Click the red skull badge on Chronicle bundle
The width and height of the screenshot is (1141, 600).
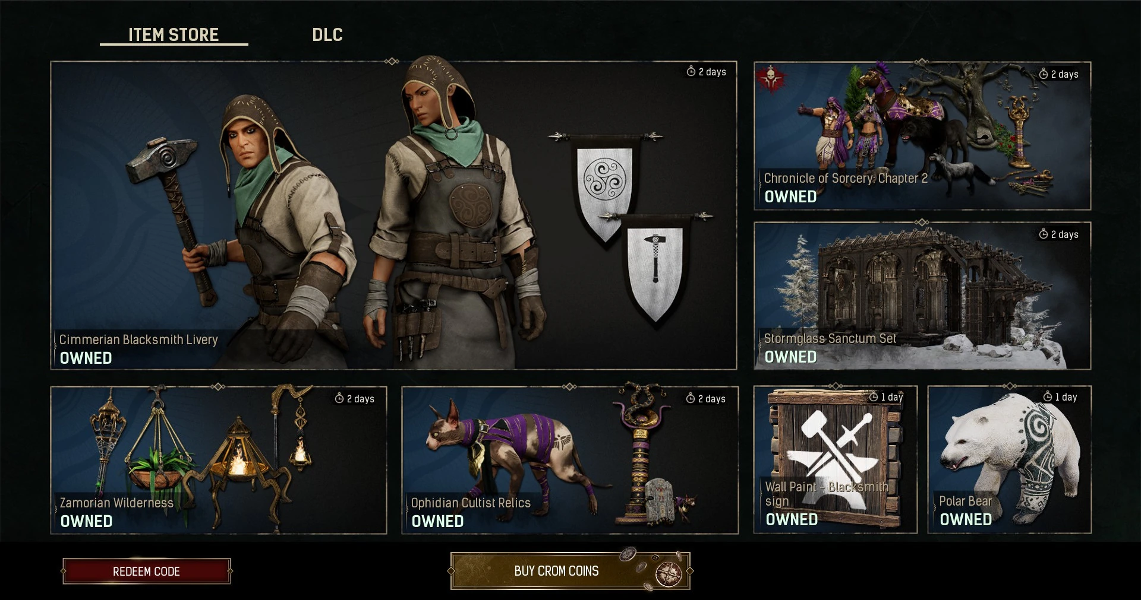pos(771,78)
